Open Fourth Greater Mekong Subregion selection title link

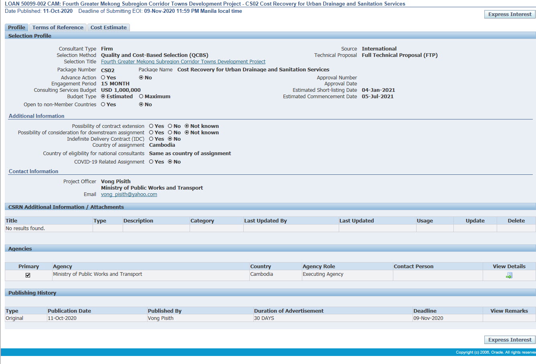click(183, 62)
